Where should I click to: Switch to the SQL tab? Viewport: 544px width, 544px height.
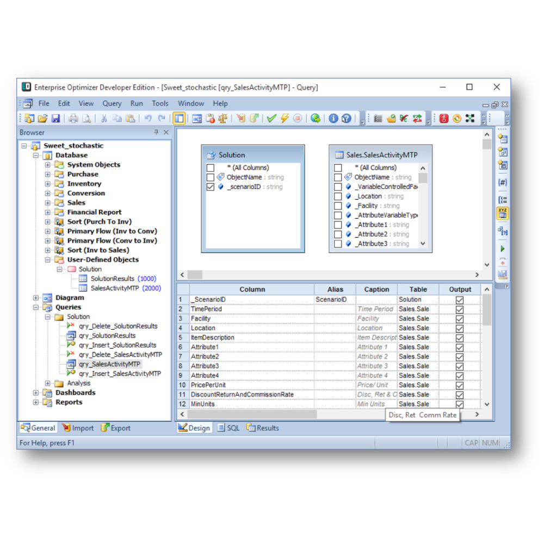click(x=228, y=428)
